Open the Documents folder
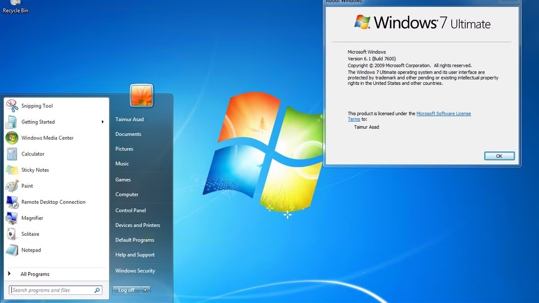This screenshot has width=539, height=303. (x=128, y=134)
